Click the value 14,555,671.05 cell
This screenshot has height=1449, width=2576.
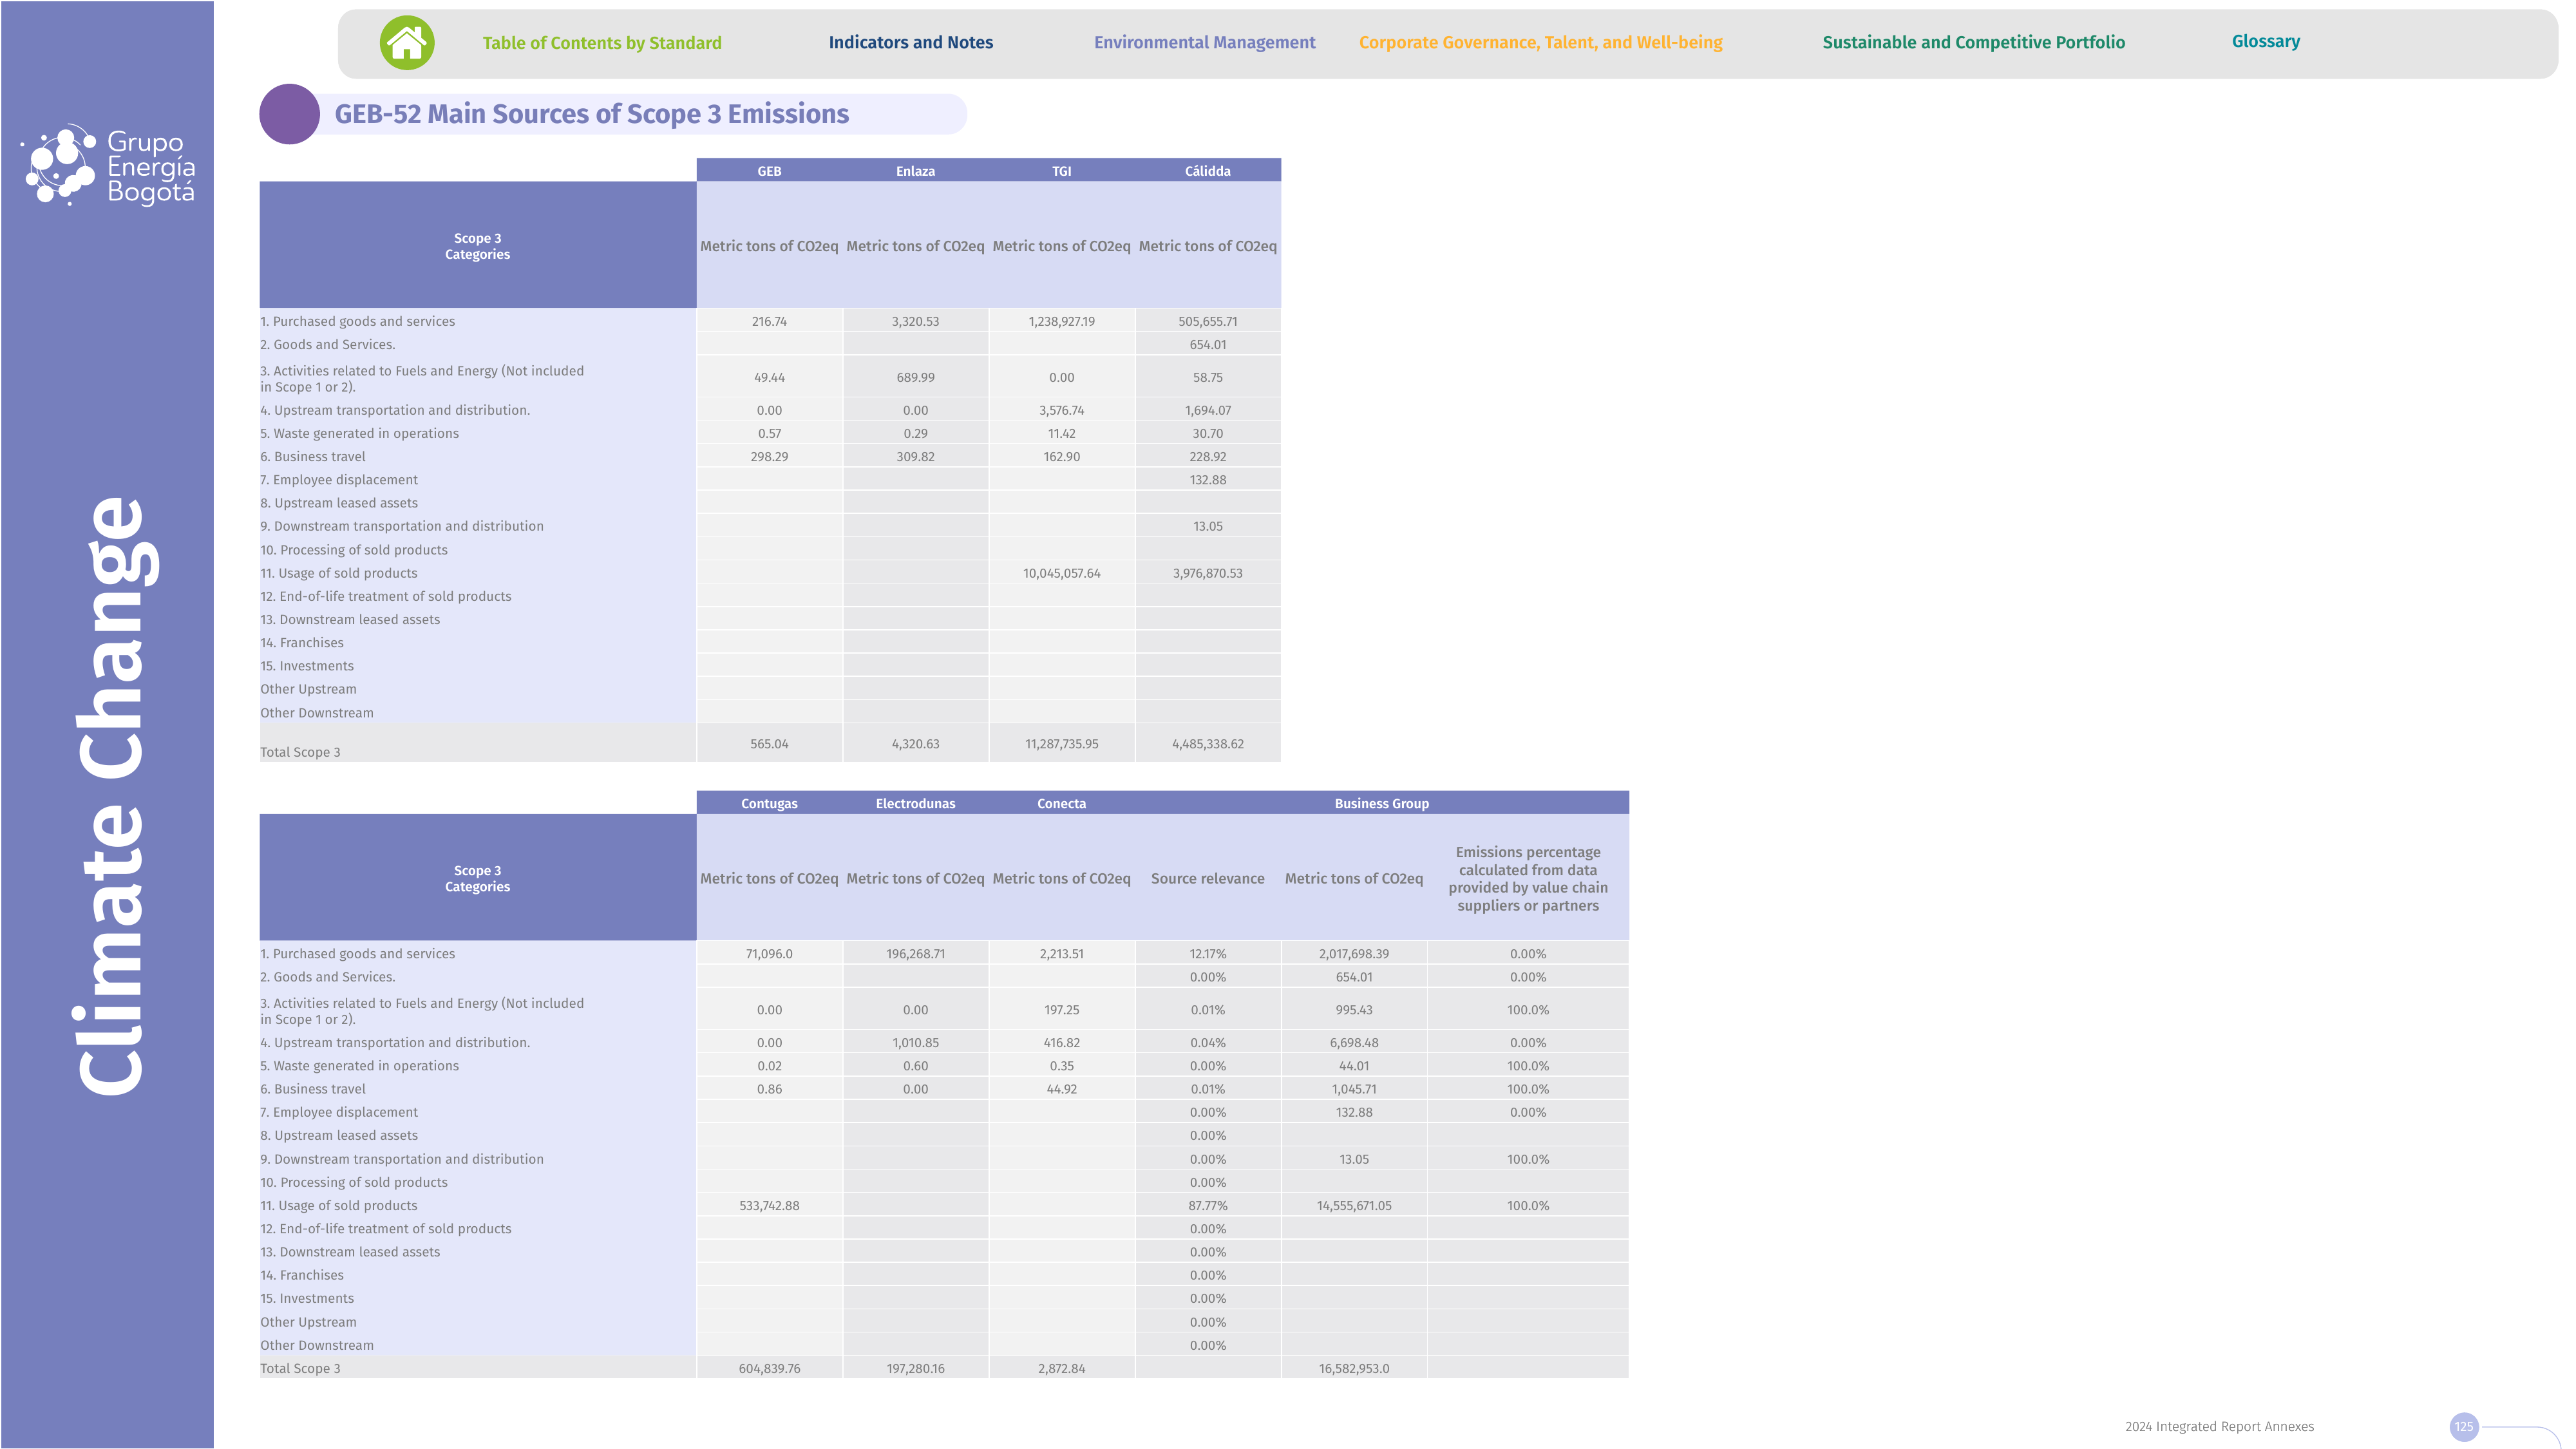1354,1206
